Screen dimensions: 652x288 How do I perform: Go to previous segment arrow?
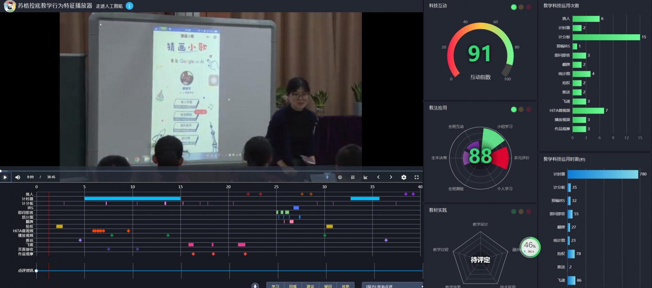[378, 177]
